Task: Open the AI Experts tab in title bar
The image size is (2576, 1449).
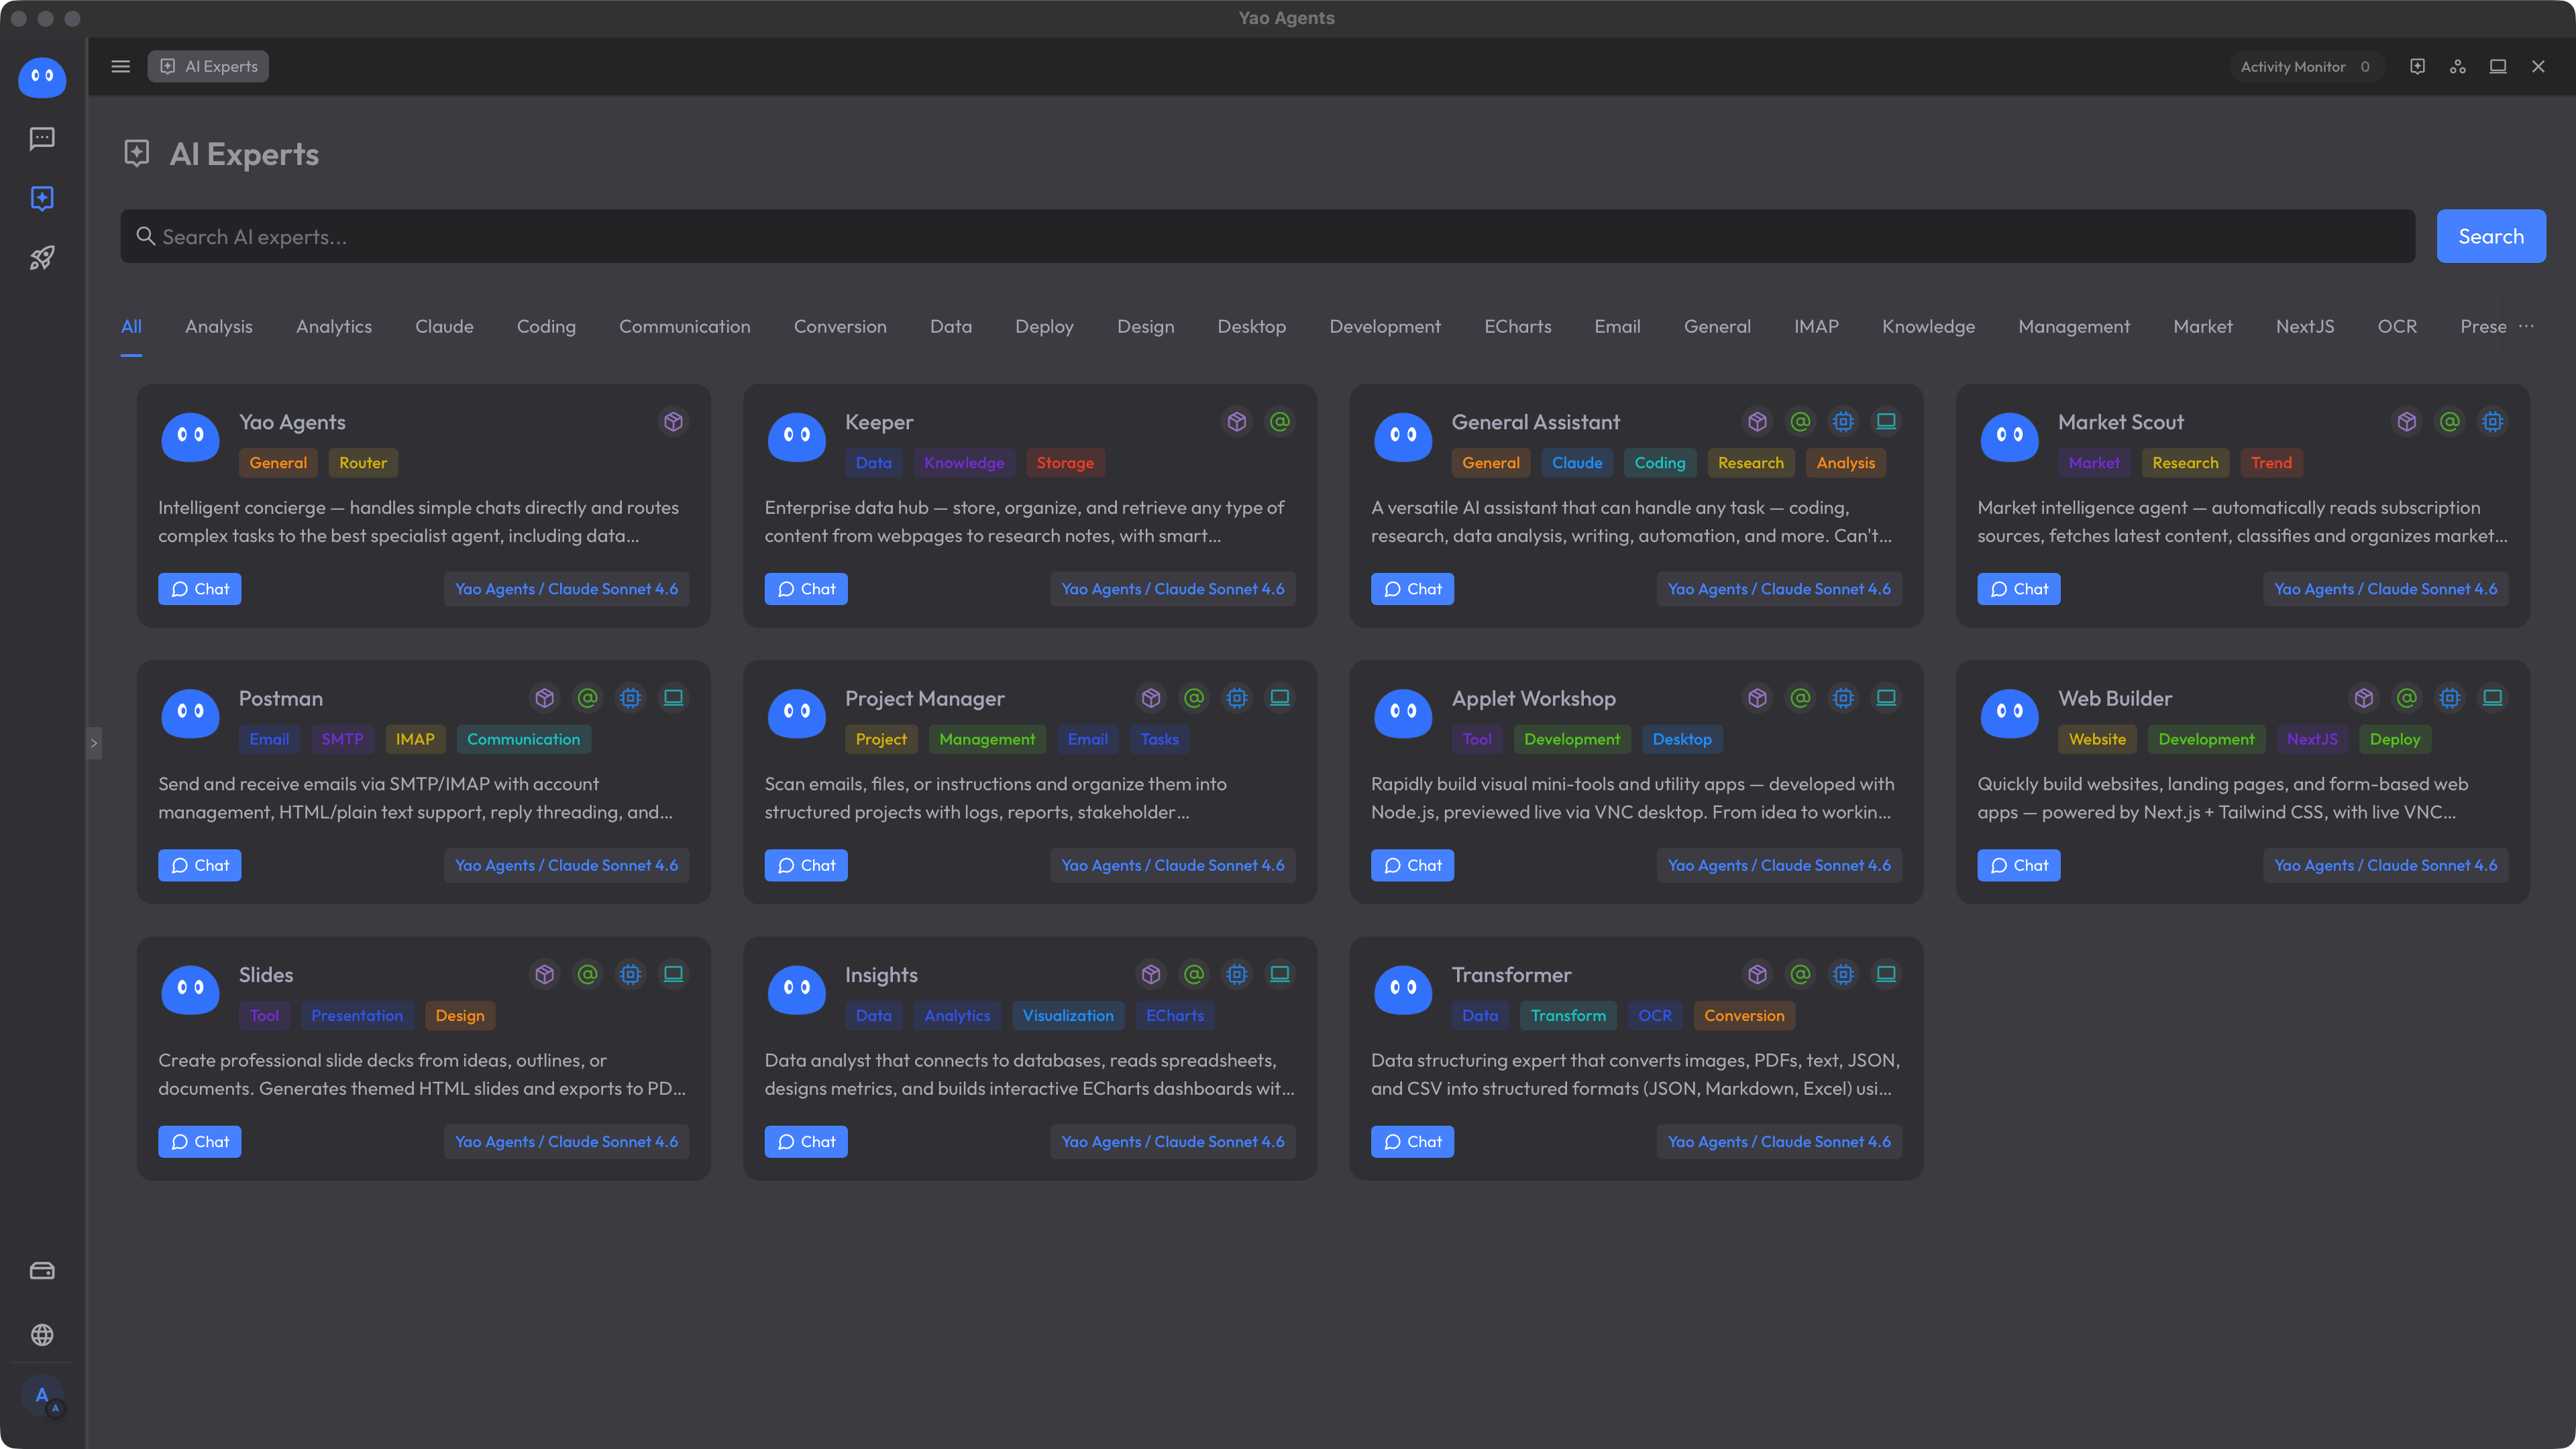Action: point(208,66)
